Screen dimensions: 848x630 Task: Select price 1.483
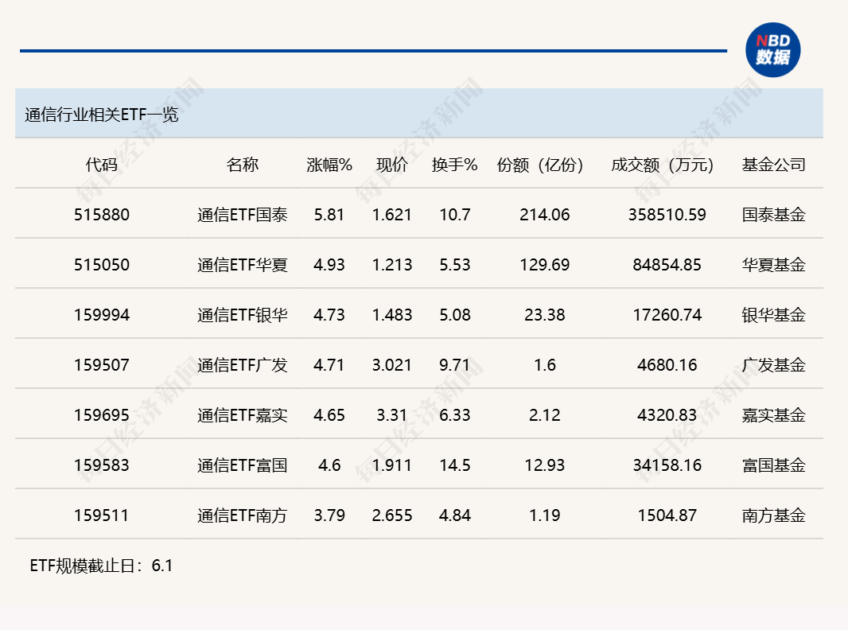tap(392, 315)
